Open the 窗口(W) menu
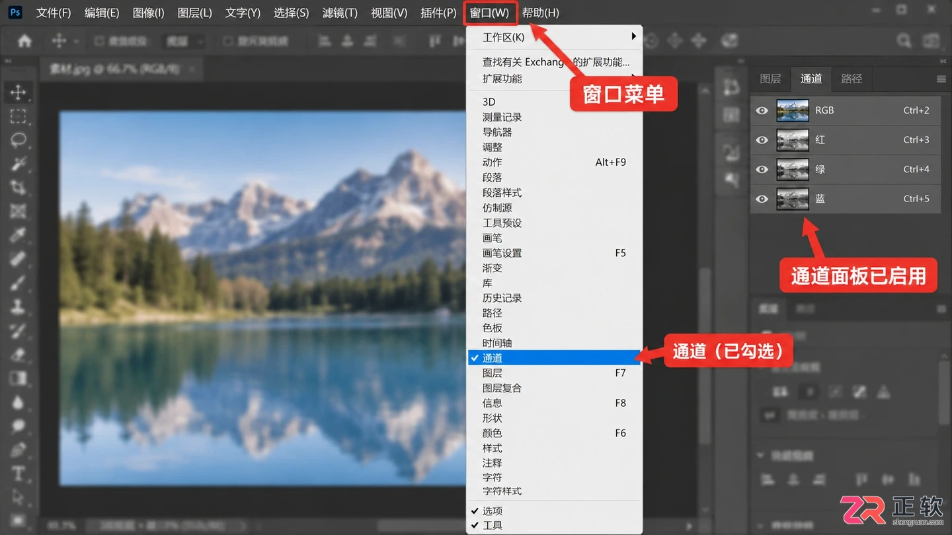Image resolution: width=952 pixels, height=535 pixels. pos(490,13)
